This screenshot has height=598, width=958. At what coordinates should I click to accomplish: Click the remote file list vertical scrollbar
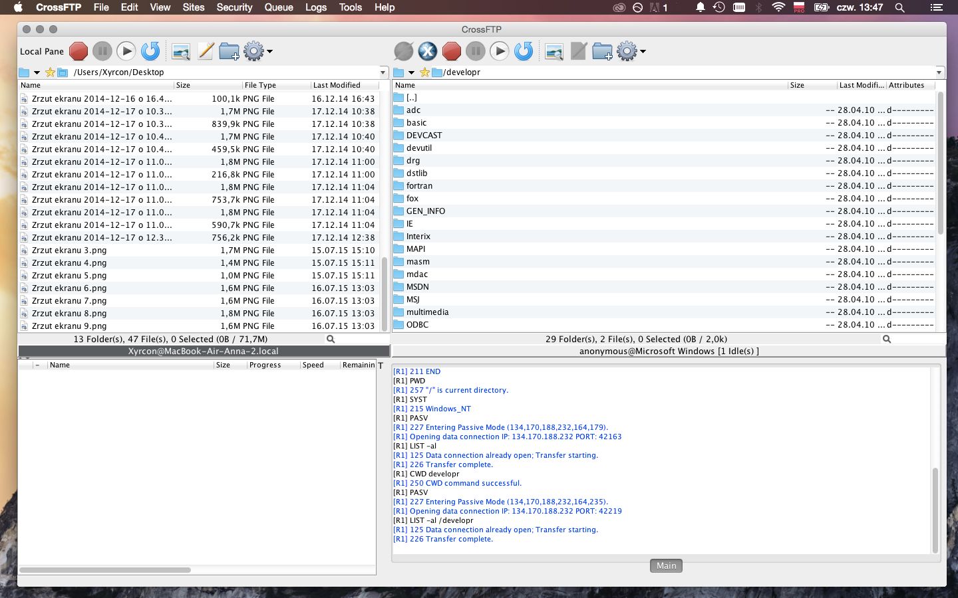click(941, 163)
